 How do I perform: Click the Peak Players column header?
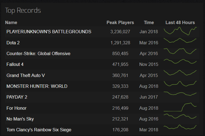point(120,23)
